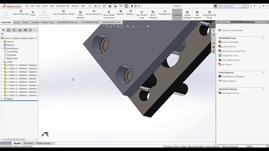Click the filter funnel icon in feature tree

point(3,34)
